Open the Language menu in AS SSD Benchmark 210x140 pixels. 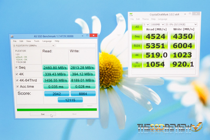[x=47, y=41]
